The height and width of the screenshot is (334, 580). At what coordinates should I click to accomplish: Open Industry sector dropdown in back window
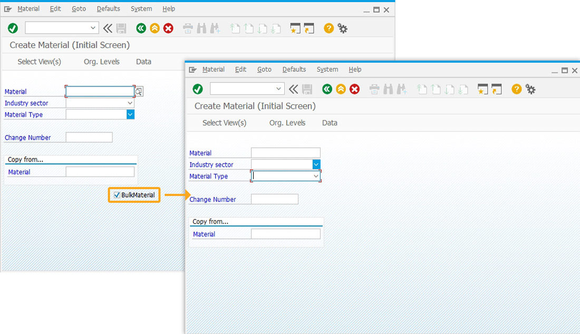click(x=130, y=103)
